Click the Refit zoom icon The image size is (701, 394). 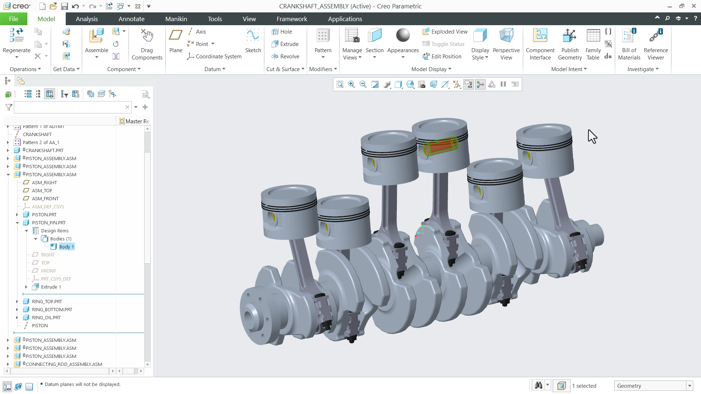pos(340,85)
